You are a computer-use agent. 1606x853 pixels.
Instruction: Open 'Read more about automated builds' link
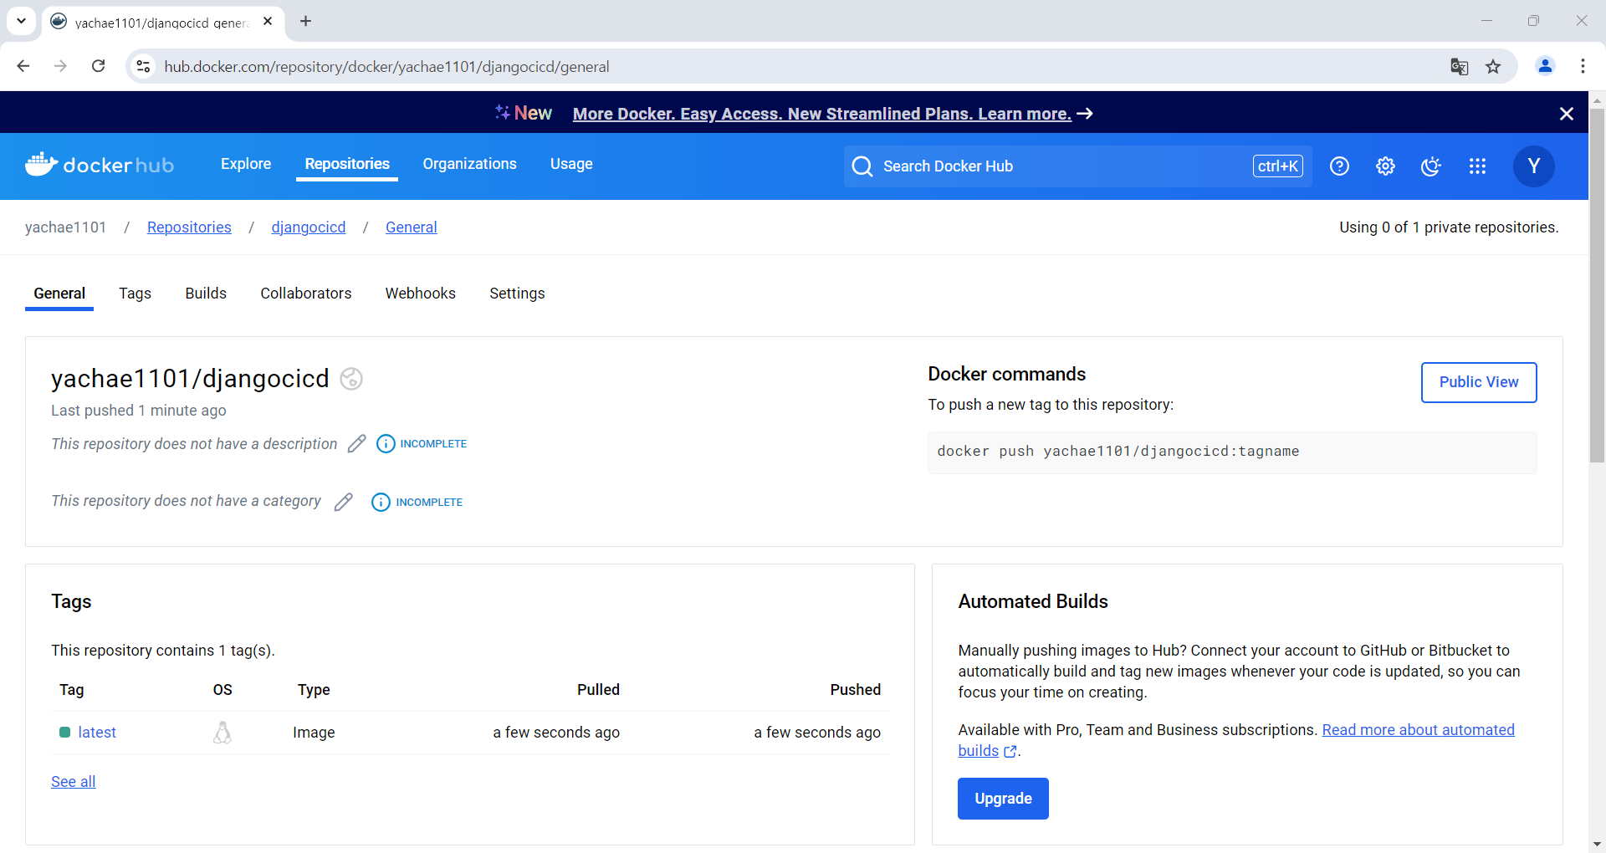1418,730
